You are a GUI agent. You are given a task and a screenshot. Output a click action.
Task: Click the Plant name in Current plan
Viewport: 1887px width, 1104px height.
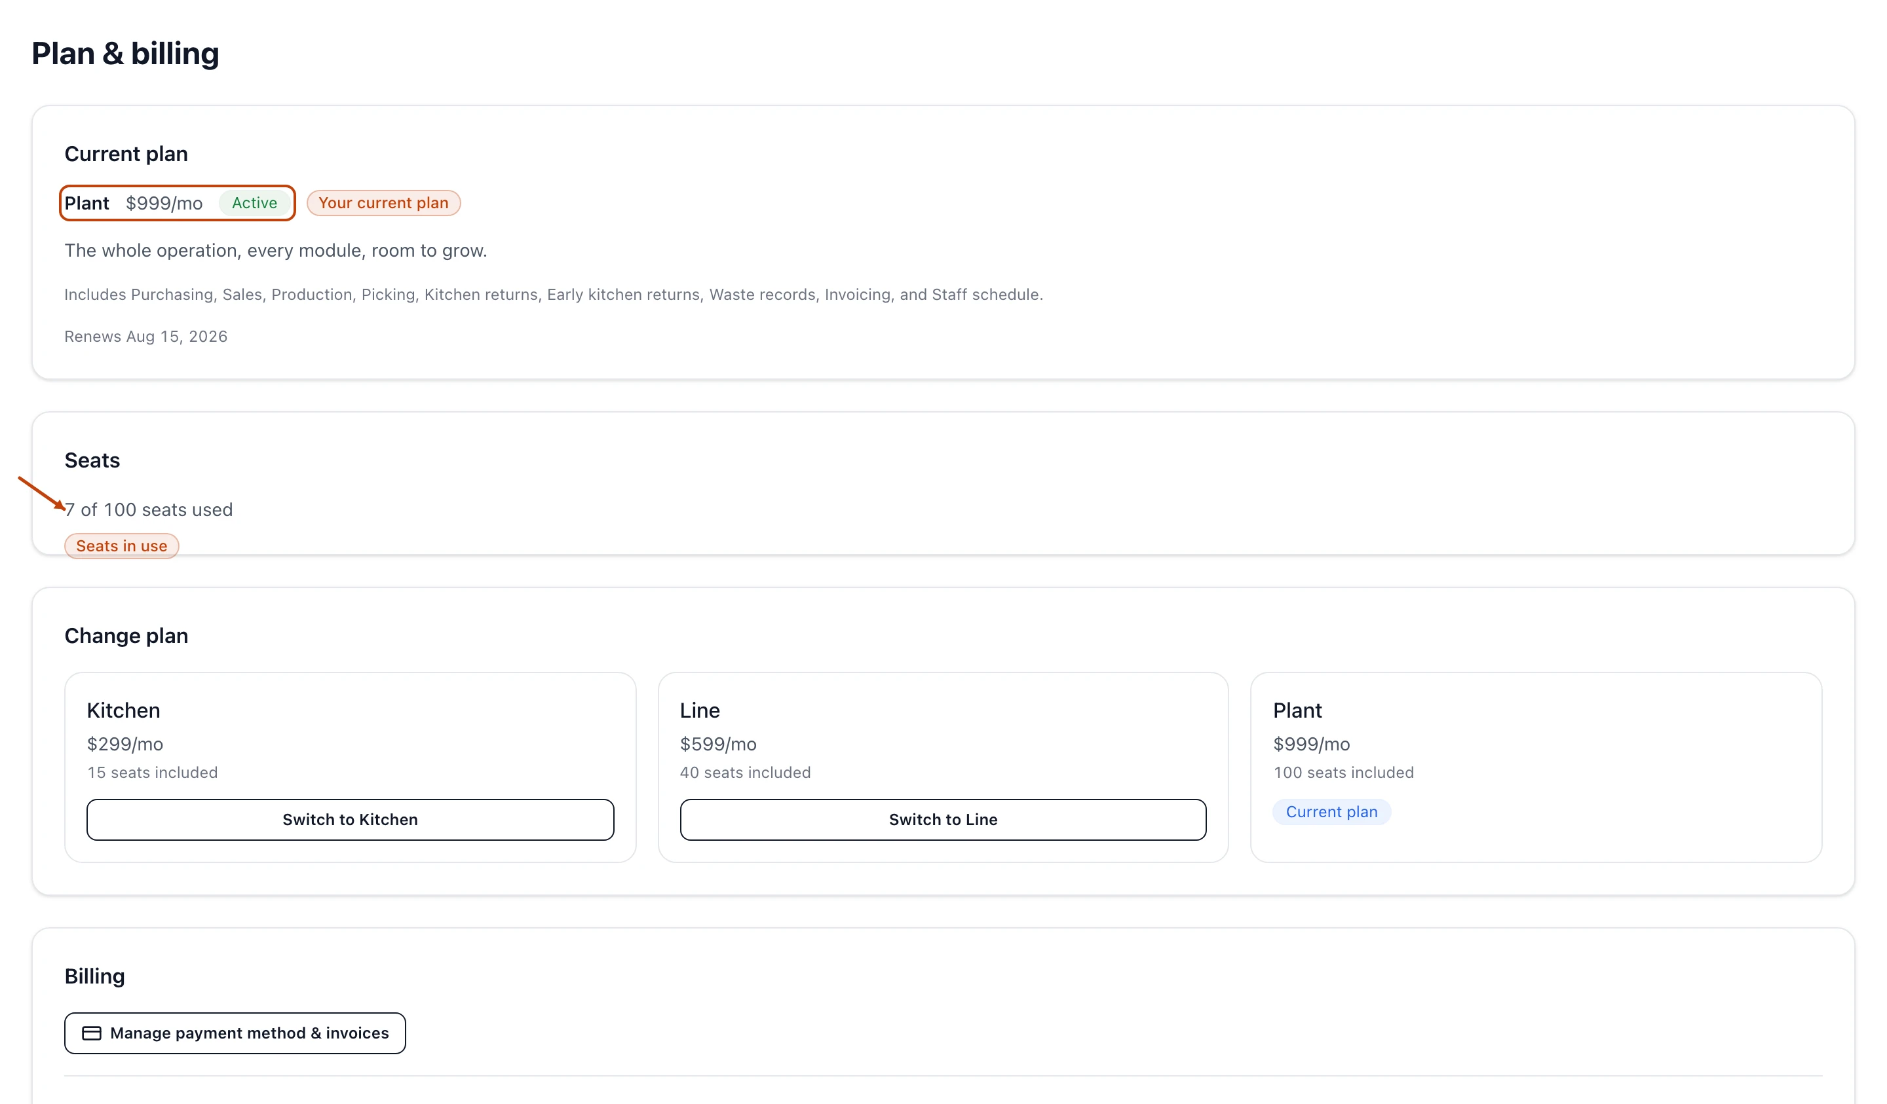pos(87,203)
